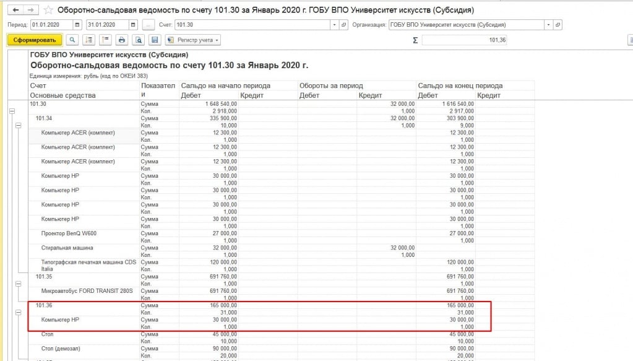Viewport: 633px width, 361px height.
Task: Click the period selection ellipsis button
Action: tap(149, 25)
